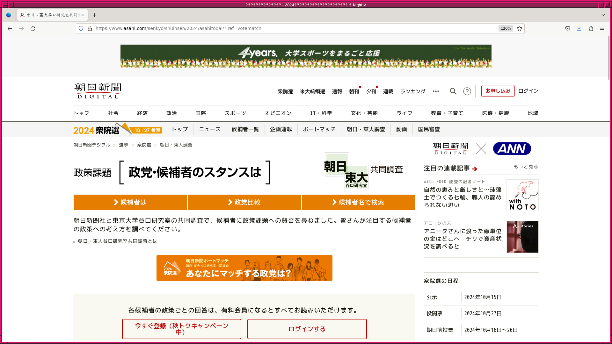
Task: Bookmark page with the star icon
Action: pyautogui.click(x=520, y=28)
